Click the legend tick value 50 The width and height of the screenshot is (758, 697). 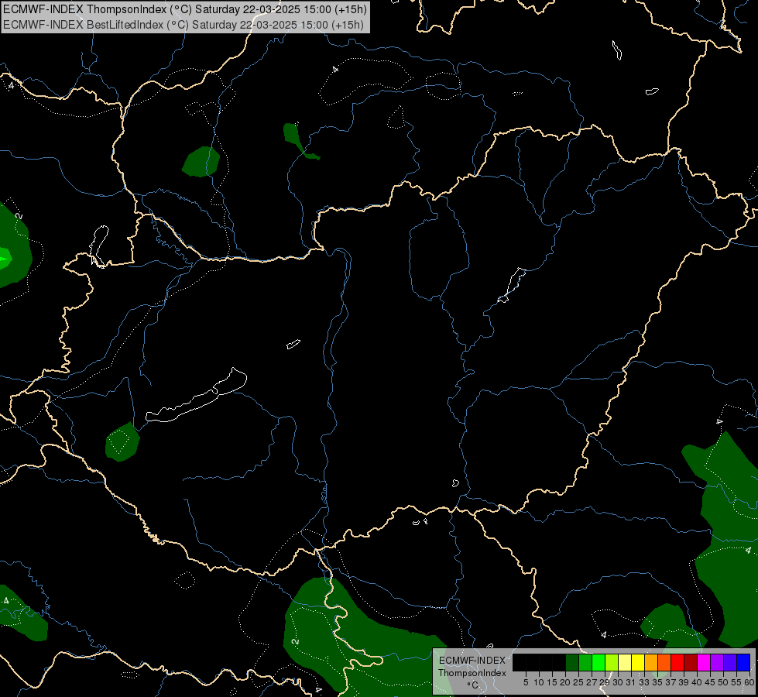(x=723, y=682)
